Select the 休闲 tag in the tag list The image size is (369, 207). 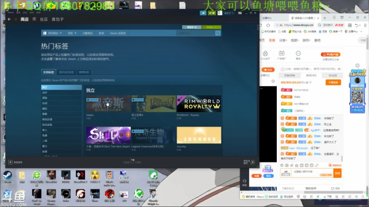tap(61, 103)
